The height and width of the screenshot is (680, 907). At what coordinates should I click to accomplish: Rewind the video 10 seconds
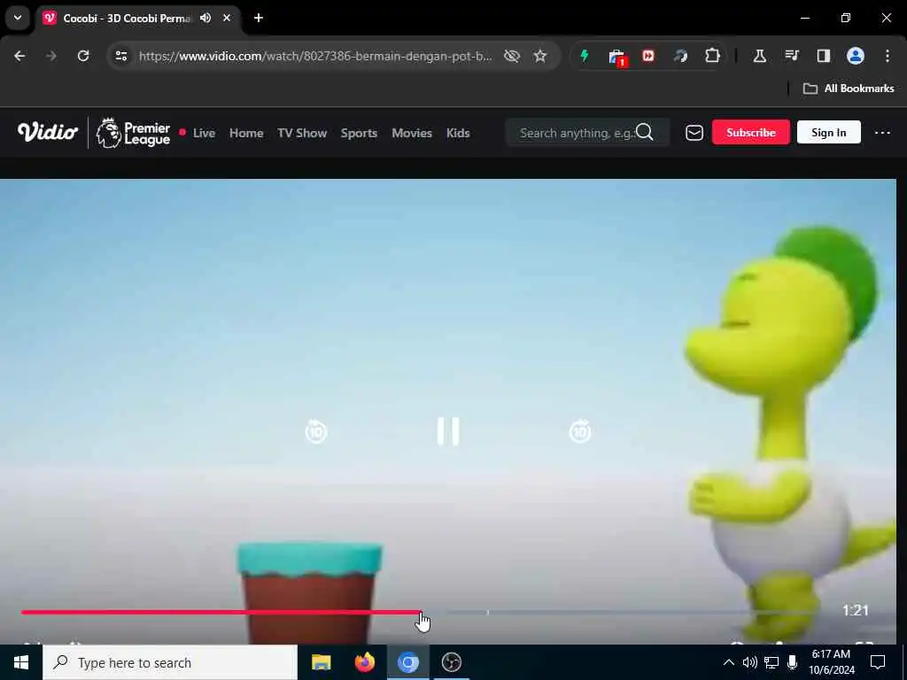316,431
